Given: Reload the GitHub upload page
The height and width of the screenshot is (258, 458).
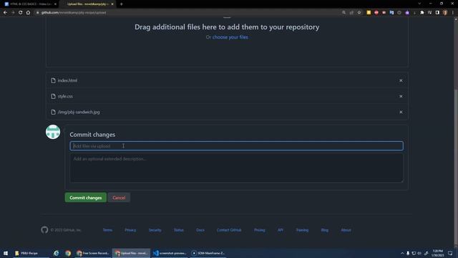Looking at the screenshot, I should click(21, 13).
